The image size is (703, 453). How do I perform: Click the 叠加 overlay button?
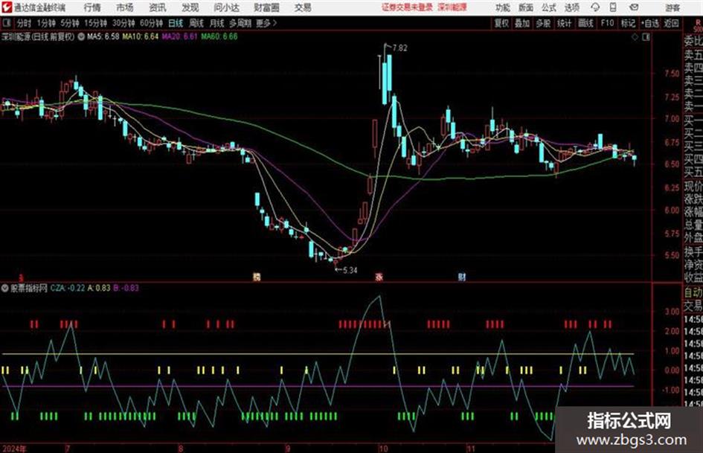522,23
